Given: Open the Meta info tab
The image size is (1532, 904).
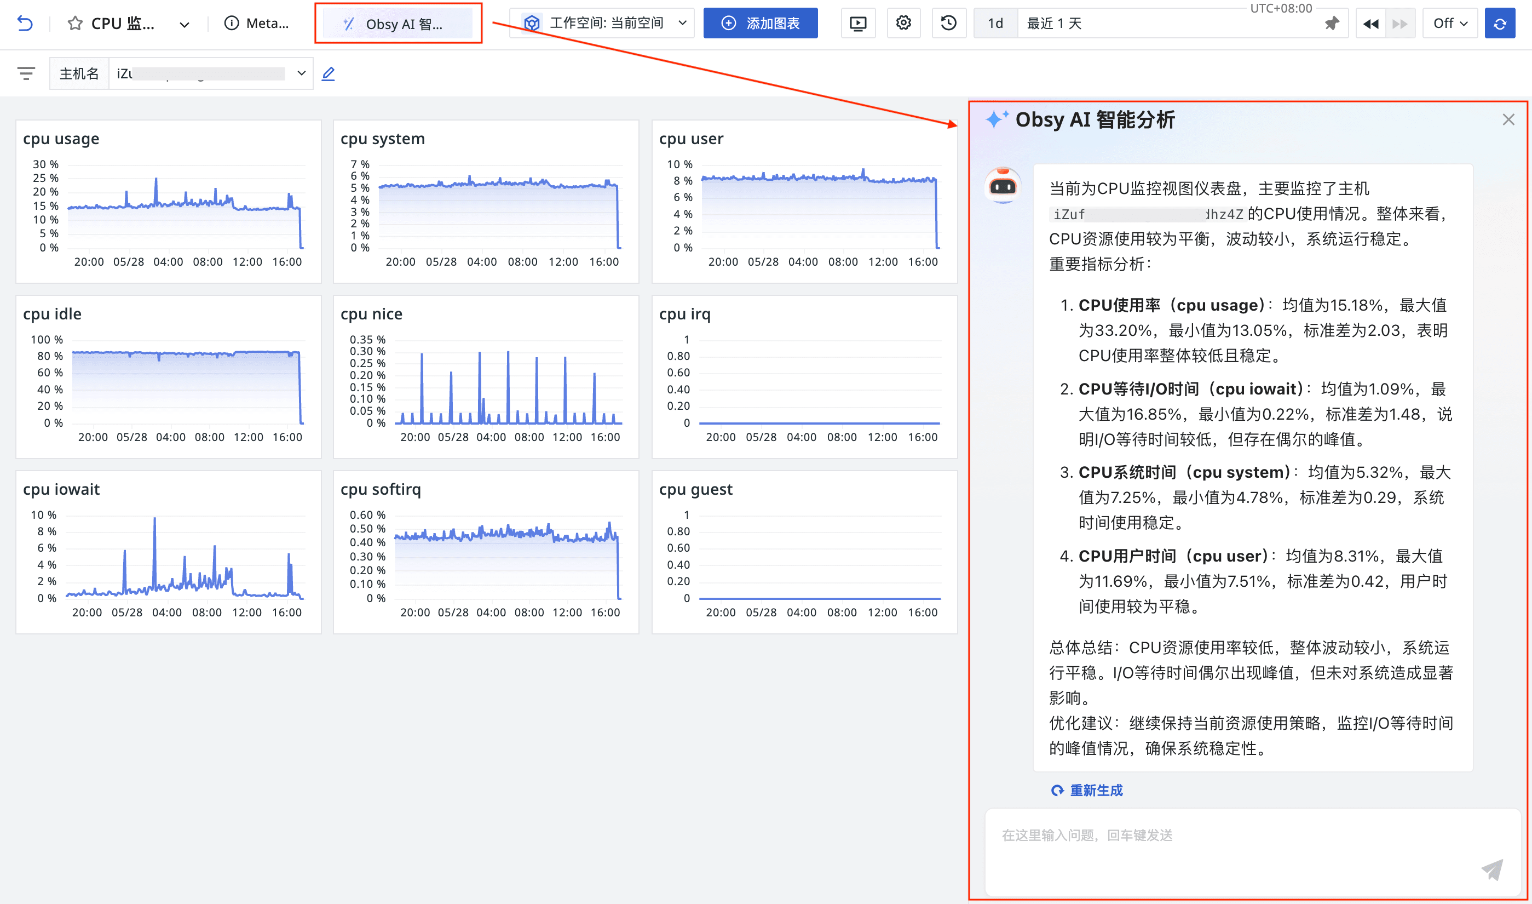Looking at the screenshot, I should (x=256, y=23).
